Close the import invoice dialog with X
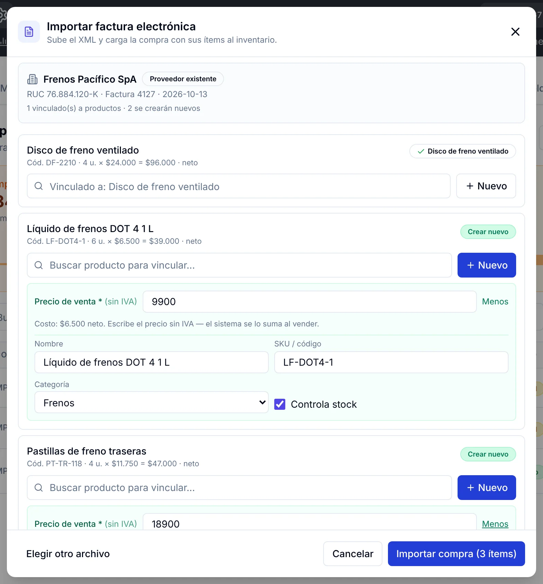The image size is (543, 584). point(515,32)
